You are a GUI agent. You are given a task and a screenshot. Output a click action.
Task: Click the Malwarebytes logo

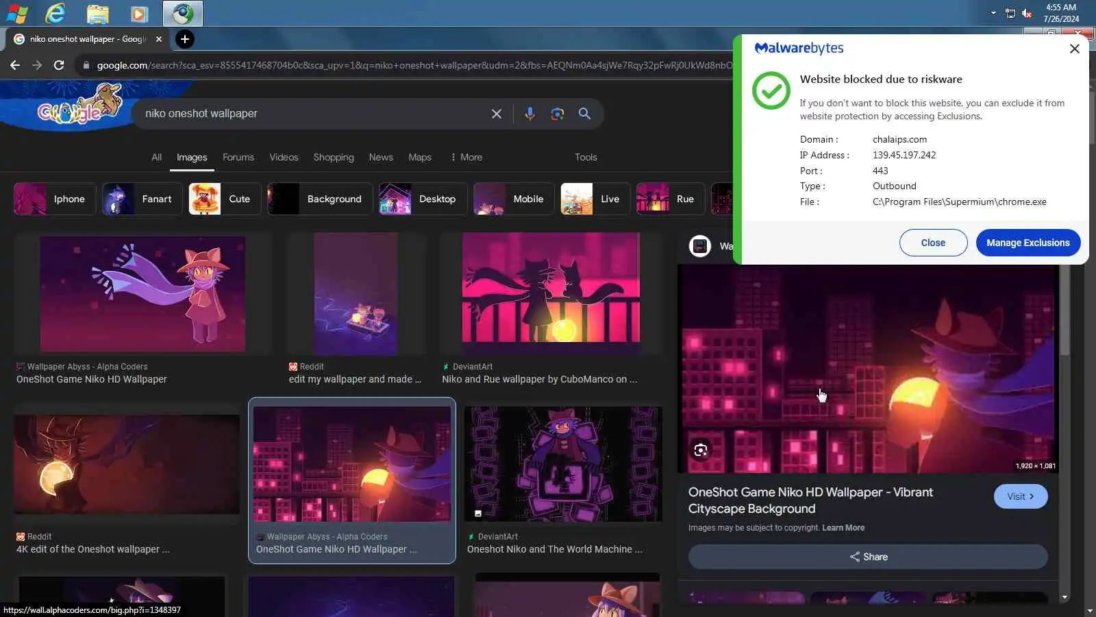click(x=799, y=48)
